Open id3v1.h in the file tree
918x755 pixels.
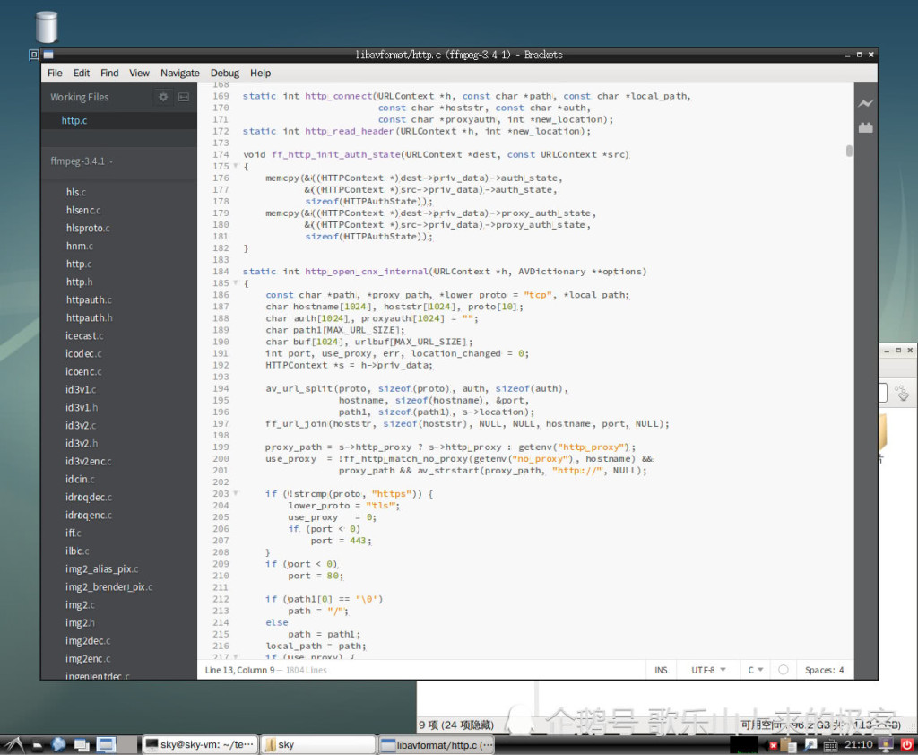point(82,408)
